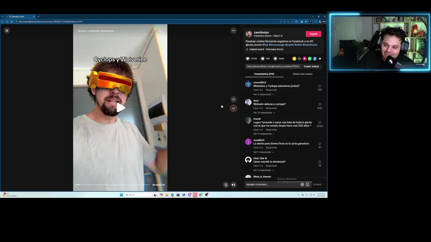Expand Ver 11 respuestas
Screen dimensions: 431x242
point(264,134)
